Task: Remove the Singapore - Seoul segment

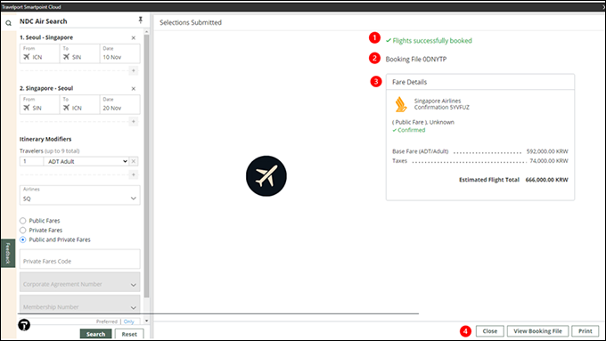Action: tap(134, 89)
